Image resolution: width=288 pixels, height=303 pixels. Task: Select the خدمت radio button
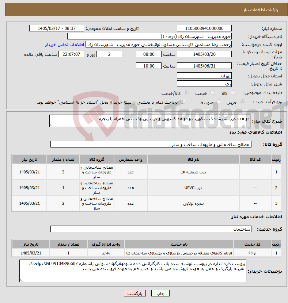coord(212,93)
